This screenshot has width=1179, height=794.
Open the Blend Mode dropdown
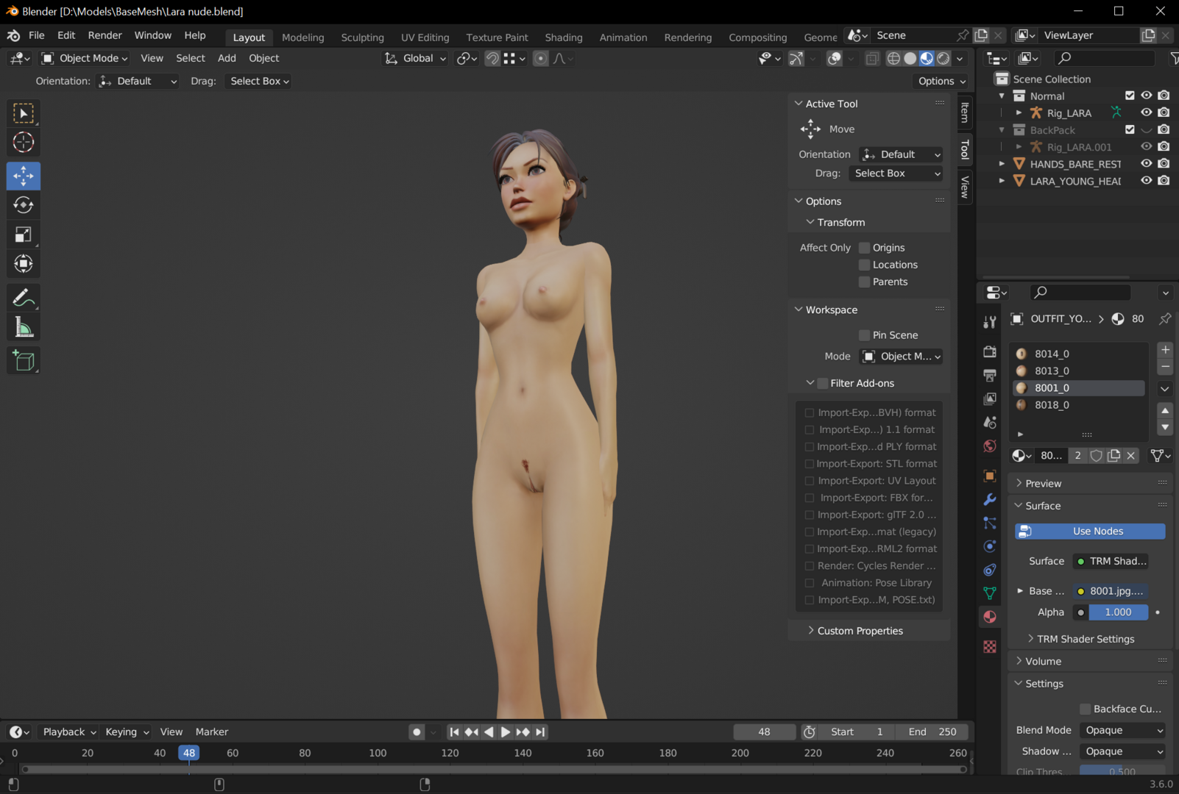click(x=1122, y=730)
